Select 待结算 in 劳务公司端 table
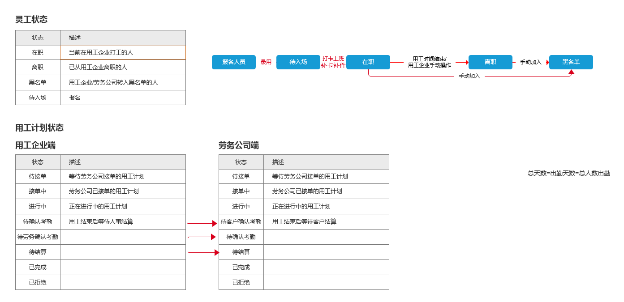 click(241, 252)
